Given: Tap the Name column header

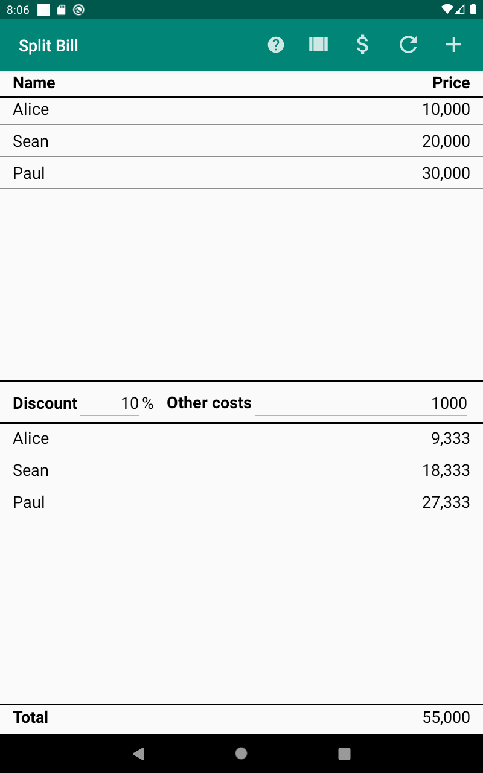Looking at the screenshot, I should click(34, 83).
